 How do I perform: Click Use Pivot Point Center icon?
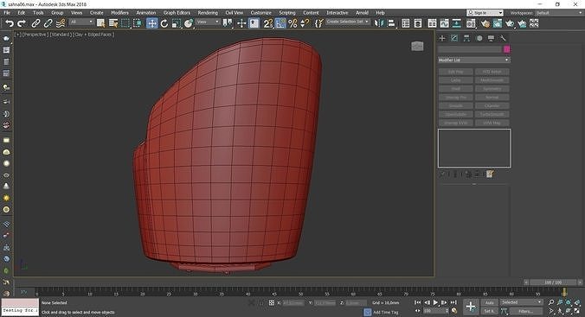coord(228,23)
